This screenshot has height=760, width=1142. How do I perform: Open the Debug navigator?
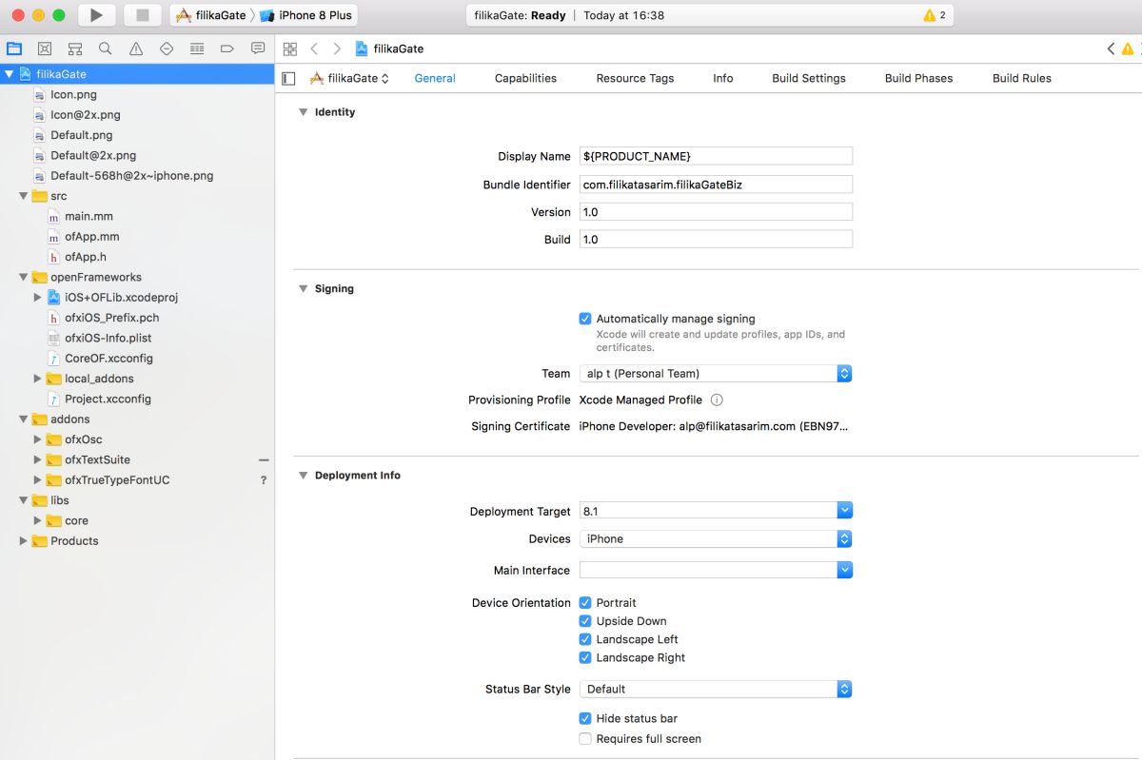(x=197, y=49)
